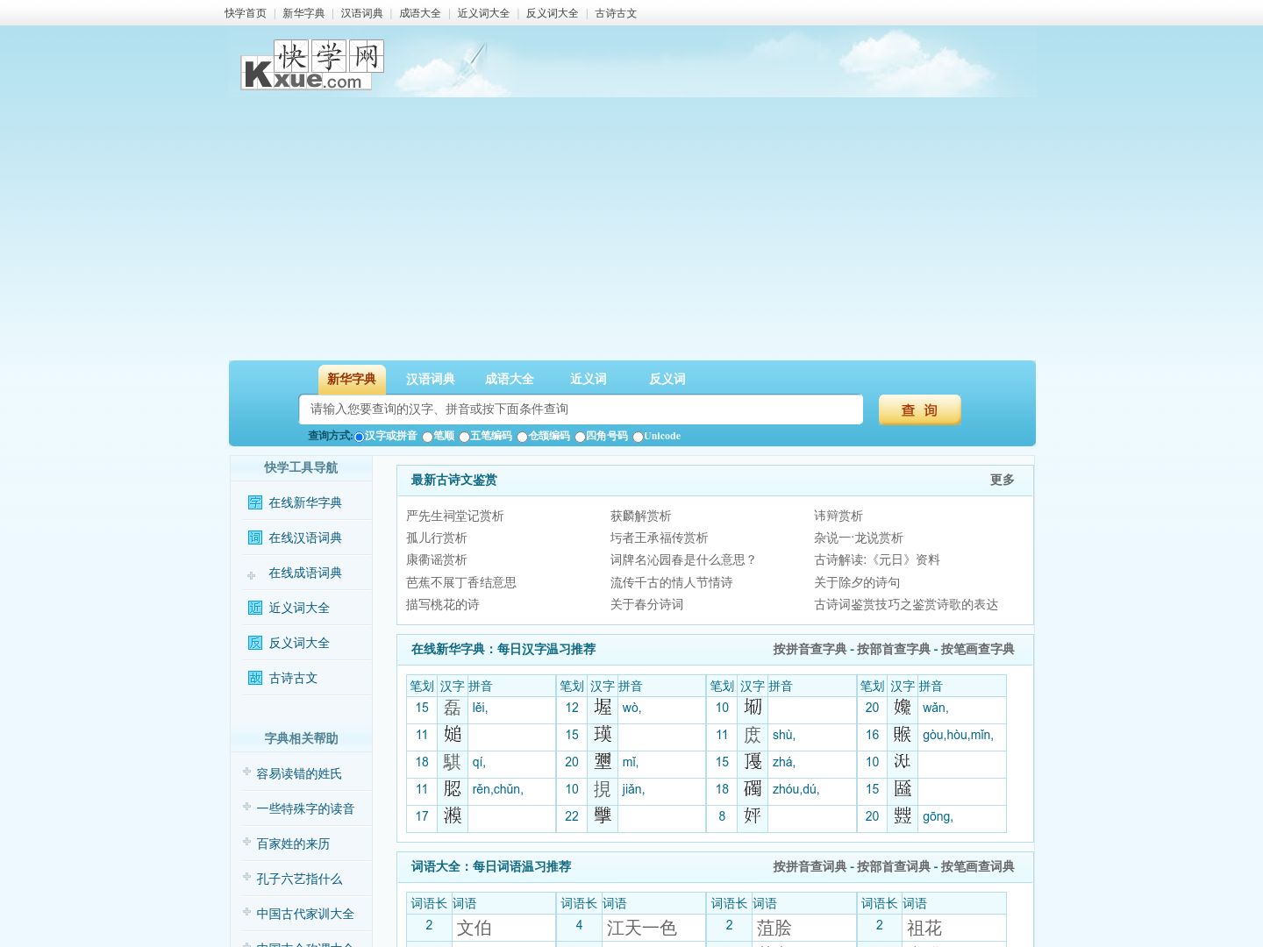
Task: Open 关于除夕的诗句 article
Action: click(x=857, y=582)
